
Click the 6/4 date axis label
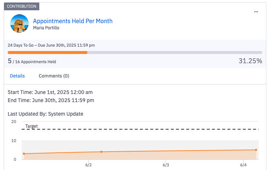(243, 165)
